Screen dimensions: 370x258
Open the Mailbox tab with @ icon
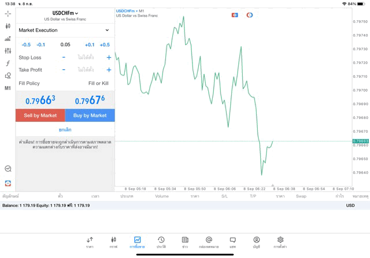[209, 242]
